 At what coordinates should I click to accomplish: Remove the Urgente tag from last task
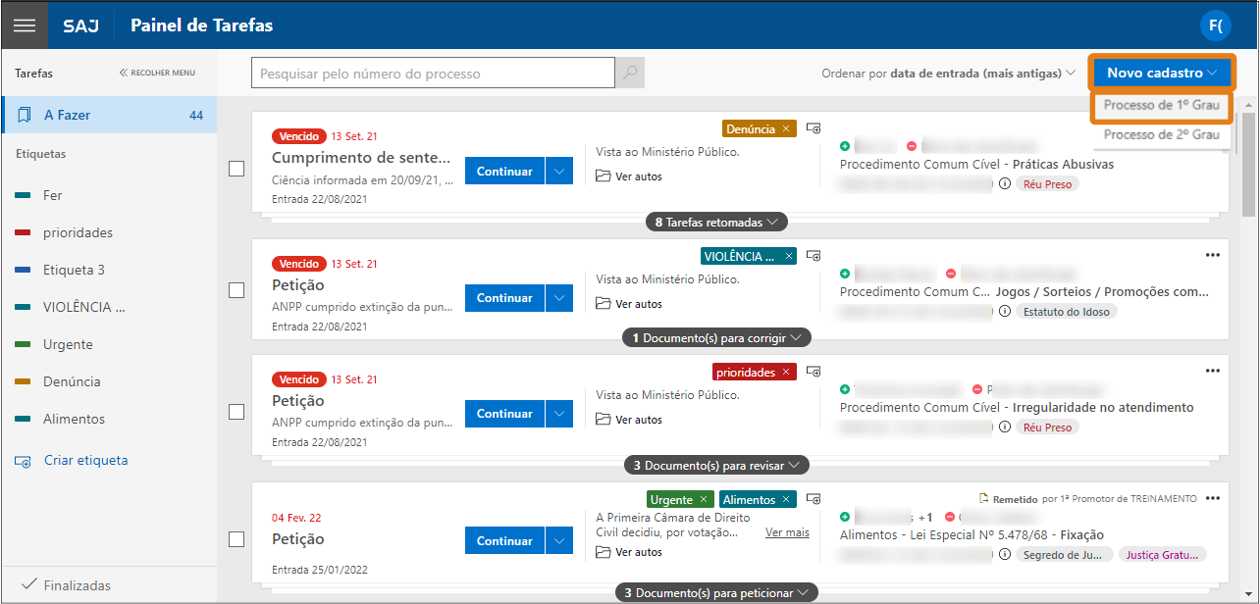coord(703,499)
